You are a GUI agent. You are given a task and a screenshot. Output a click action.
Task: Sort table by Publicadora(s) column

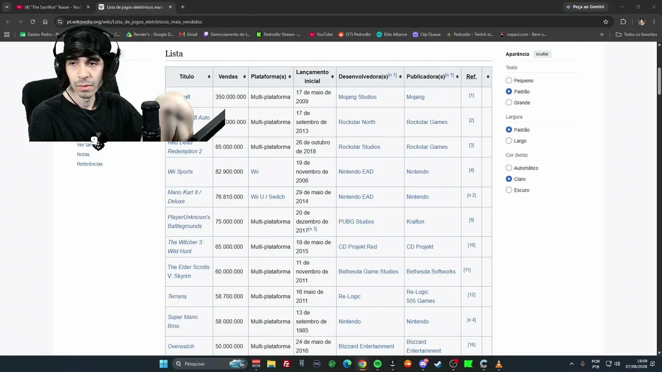pos(457,77)
